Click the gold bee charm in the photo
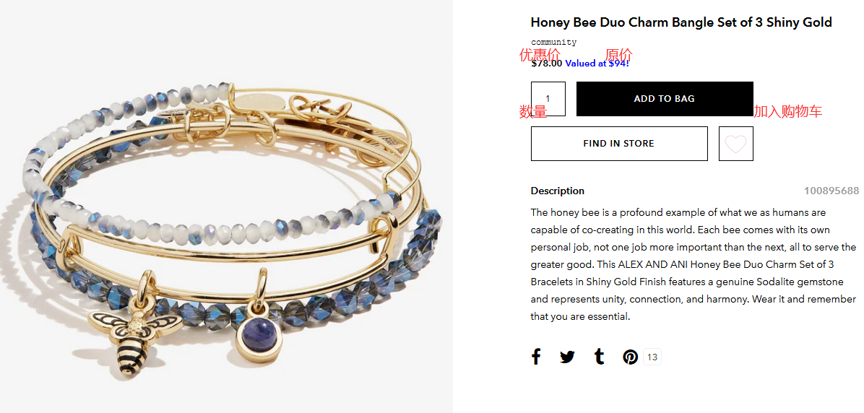Screen dimensions: 864x413 coord(135,336)
